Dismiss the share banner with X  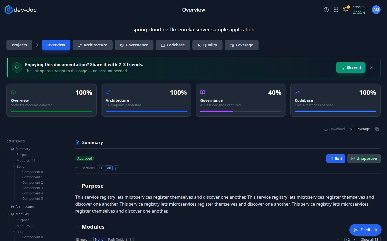click(x=371, y=67)
